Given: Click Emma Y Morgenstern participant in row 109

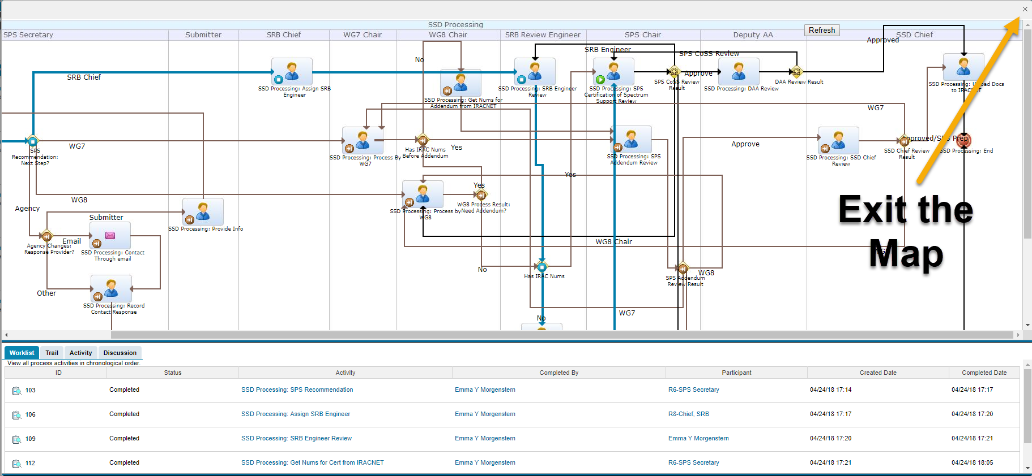Looking at the screenshot, I should 698,439.
